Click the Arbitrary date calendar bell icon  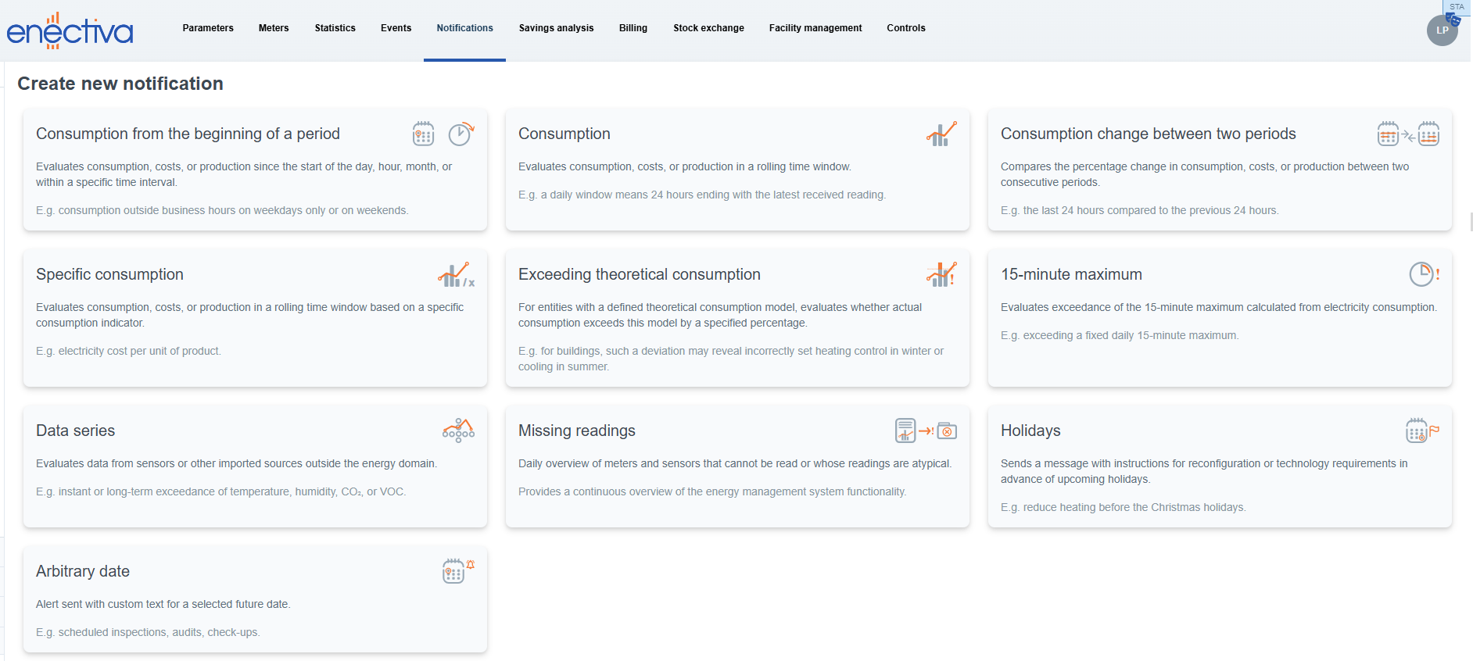tap(457, 571)
